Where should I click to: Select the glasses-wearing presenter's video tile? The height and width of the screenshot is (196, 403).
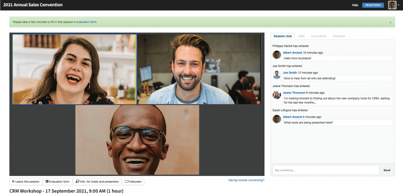click(x=137, y=140)
